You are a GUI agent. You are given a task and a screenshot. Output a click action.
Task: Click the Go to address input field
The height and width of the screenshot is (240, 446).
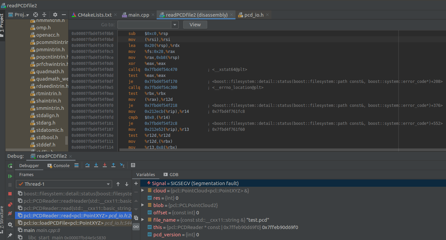(145, 25)
